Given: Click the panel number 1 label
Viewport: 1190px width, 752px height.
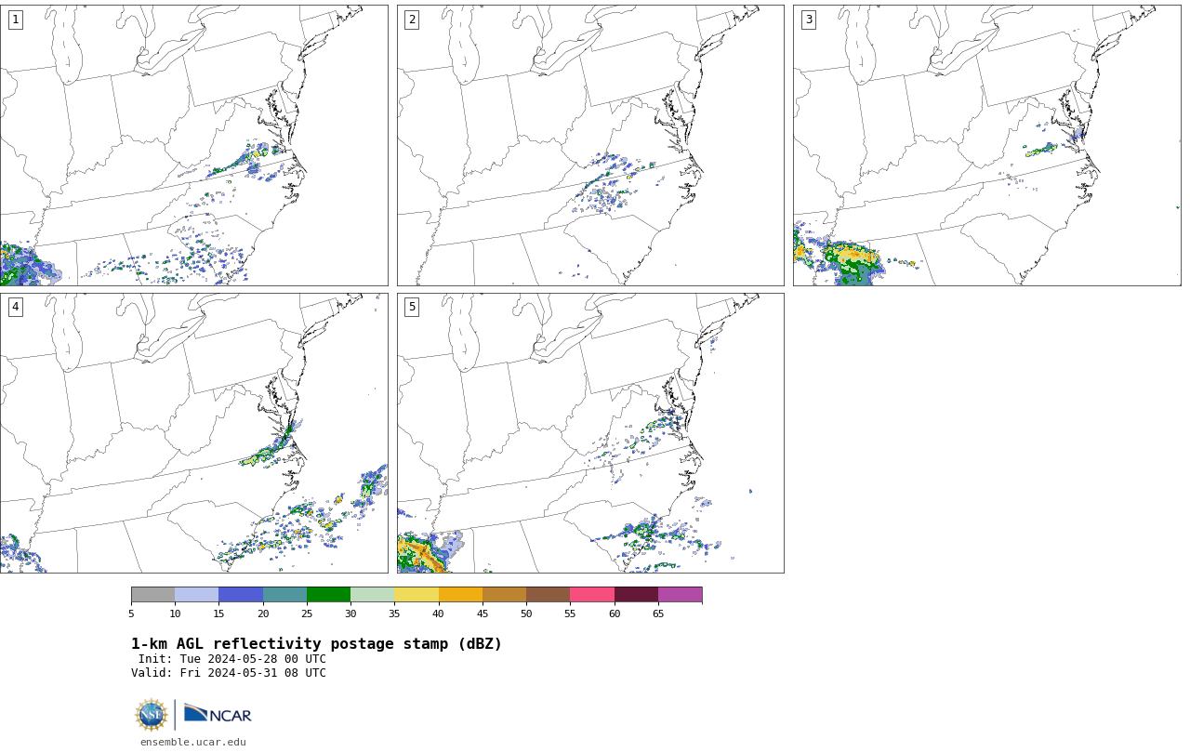Looking at the screenshot, I should [x=15, y=20].
